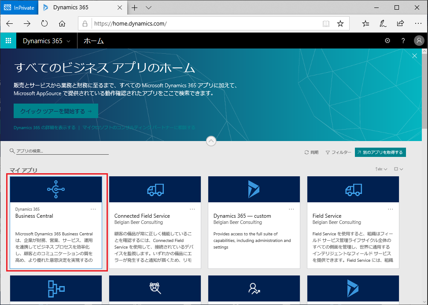
Task: Refresh the page in the browser
Action: tap(44, 23)
